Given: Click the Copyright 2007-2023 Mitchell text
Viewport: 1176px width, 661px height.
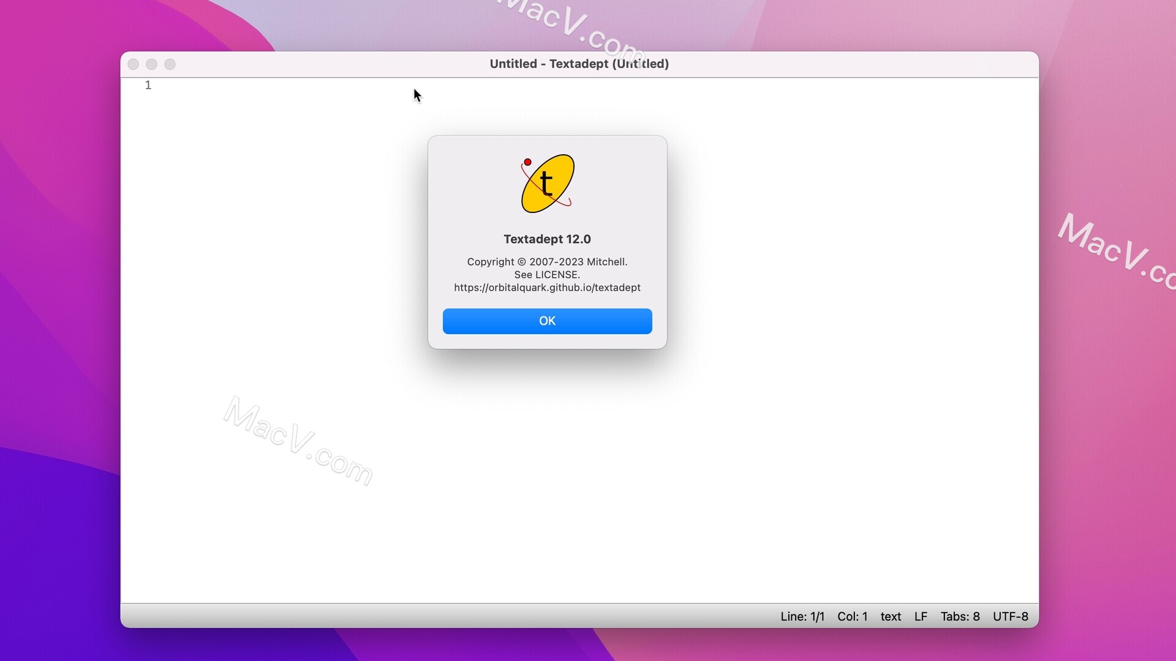Looking at the screenshot, I should (x=547, y=262).
